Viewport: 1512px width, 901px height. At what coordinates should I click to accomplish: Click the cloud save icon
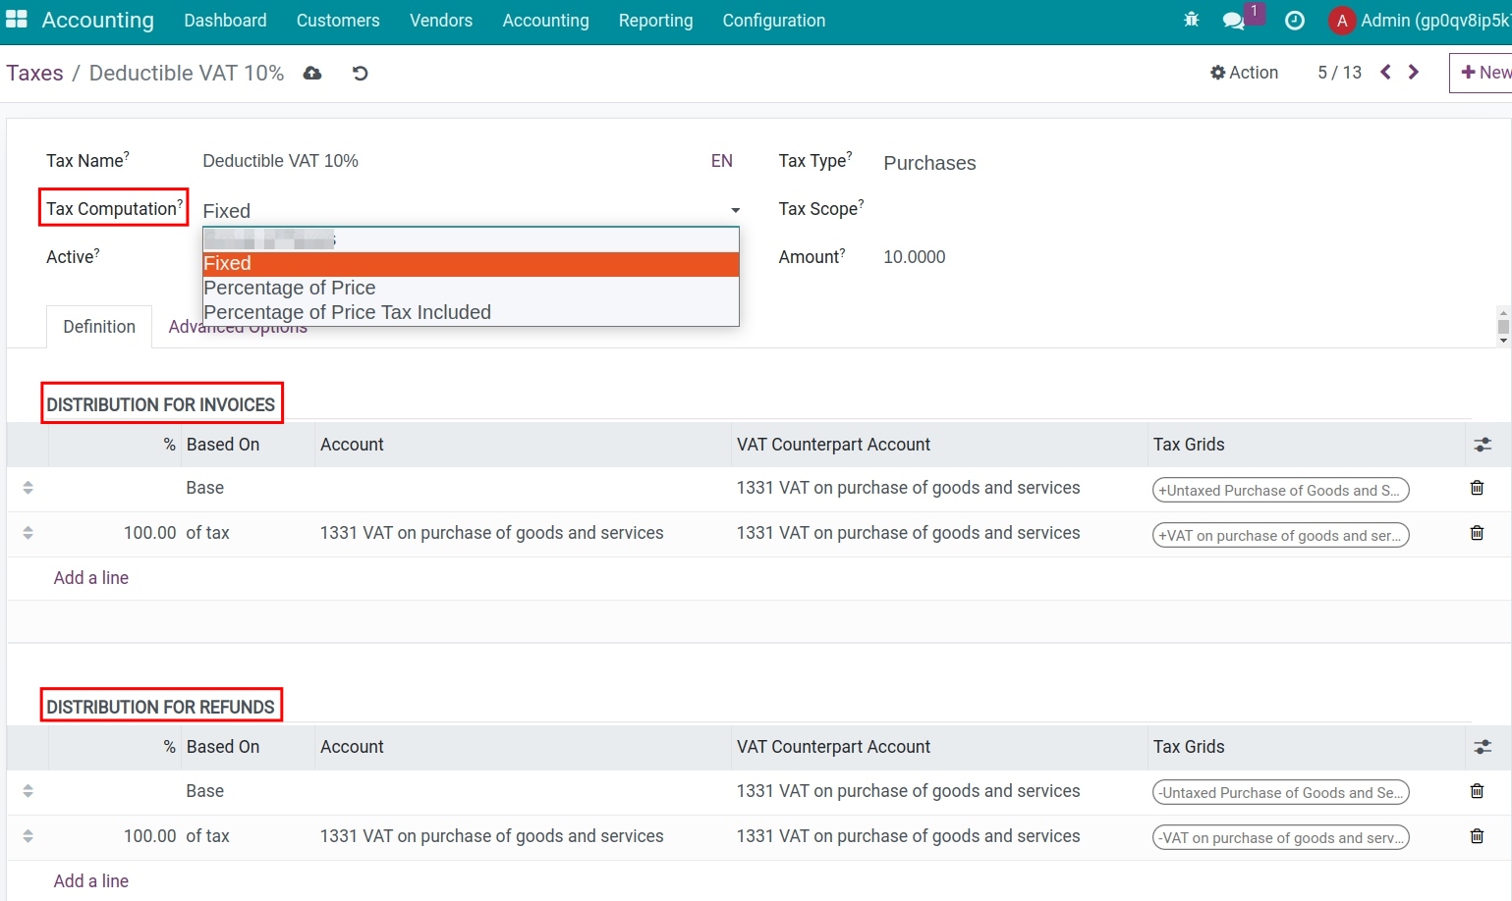pyautogui.click(x=312, y=74)
